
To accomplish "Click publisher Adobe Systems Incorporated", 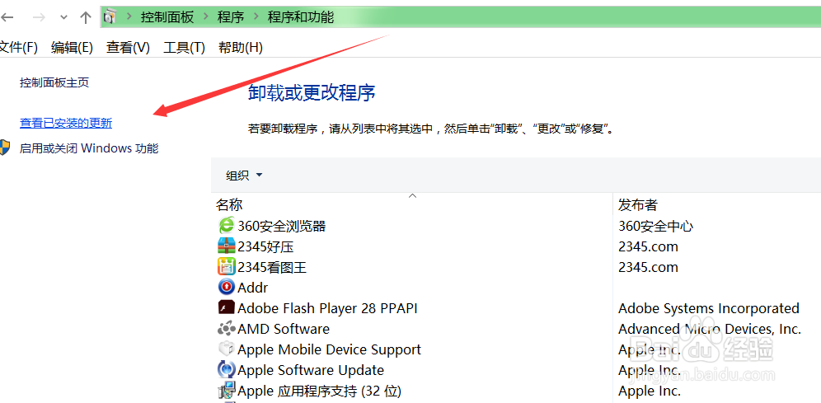I will [708, 308].
